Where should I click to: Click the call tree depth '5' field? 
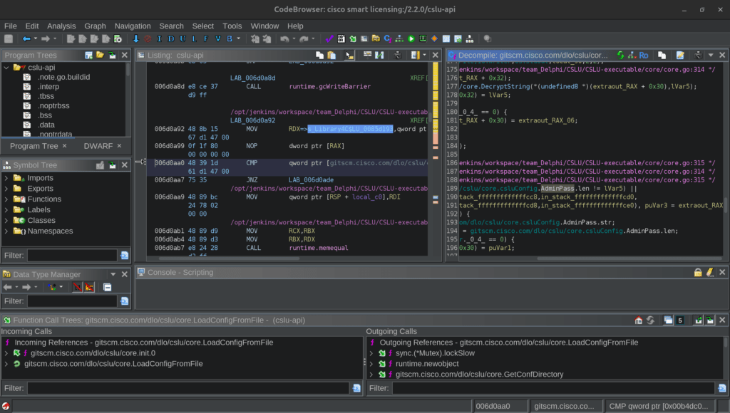pyautogui.click(x=680, y=320)
